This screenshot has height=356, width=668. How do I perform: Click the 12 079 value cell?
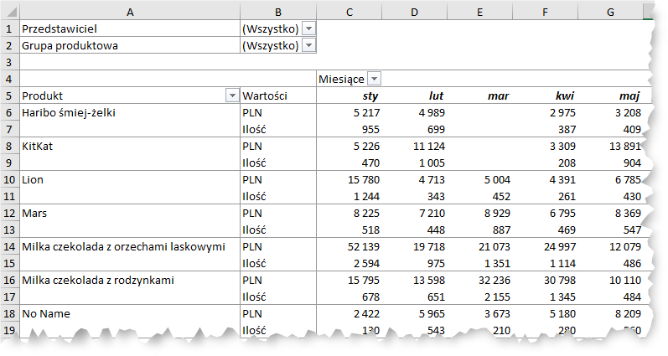pos(610,246)
